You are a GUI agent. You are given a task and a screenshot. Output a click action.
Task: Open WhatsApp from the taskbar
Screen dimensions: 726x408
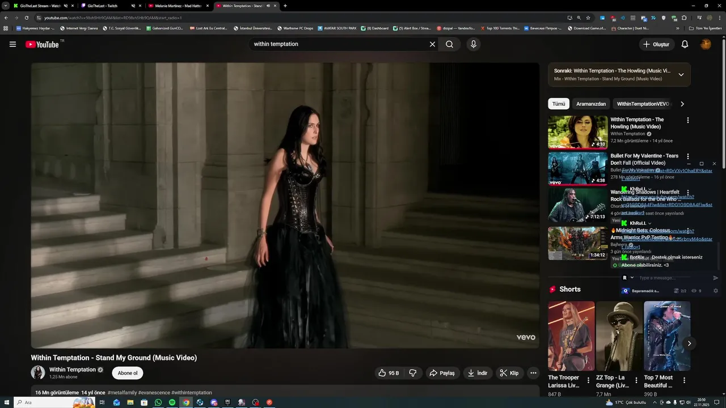158,402
